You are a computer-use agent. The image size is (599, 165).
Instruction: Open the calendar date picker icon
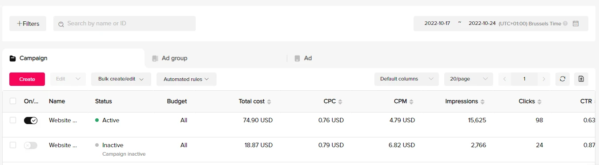click(x=575, y=24)
